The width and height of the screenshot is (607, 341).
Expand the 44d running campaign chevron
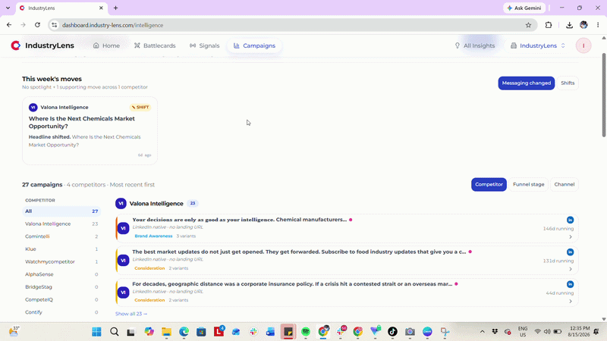571,301
